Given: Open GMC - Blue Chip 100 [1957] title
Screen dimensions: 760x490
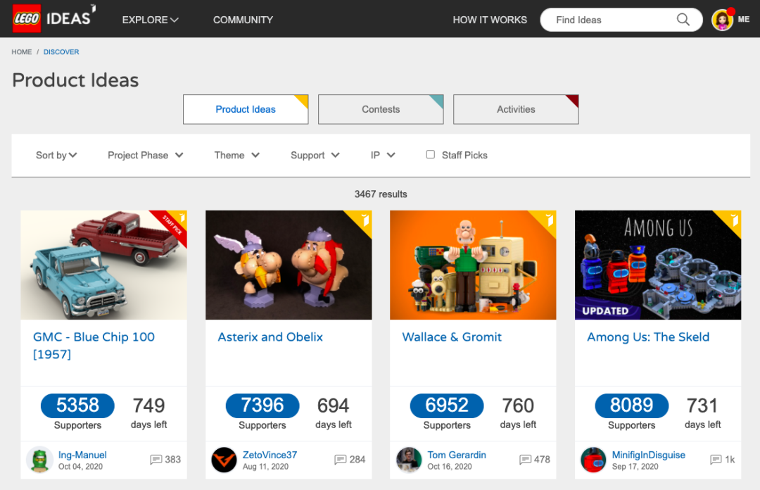Looking at the screenshot, I should (x=94, y=346).
